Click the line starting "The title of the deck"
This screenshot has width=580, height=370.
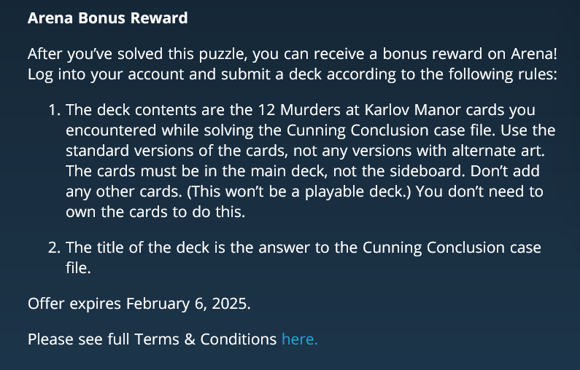point(303,248)
